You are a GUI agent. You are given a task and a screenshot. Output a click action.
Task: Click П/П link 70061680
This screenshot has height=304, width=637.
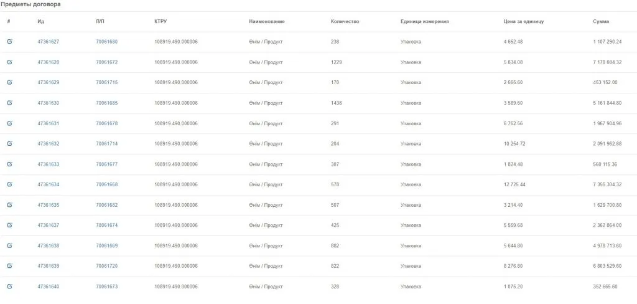[x=106, y=42]
